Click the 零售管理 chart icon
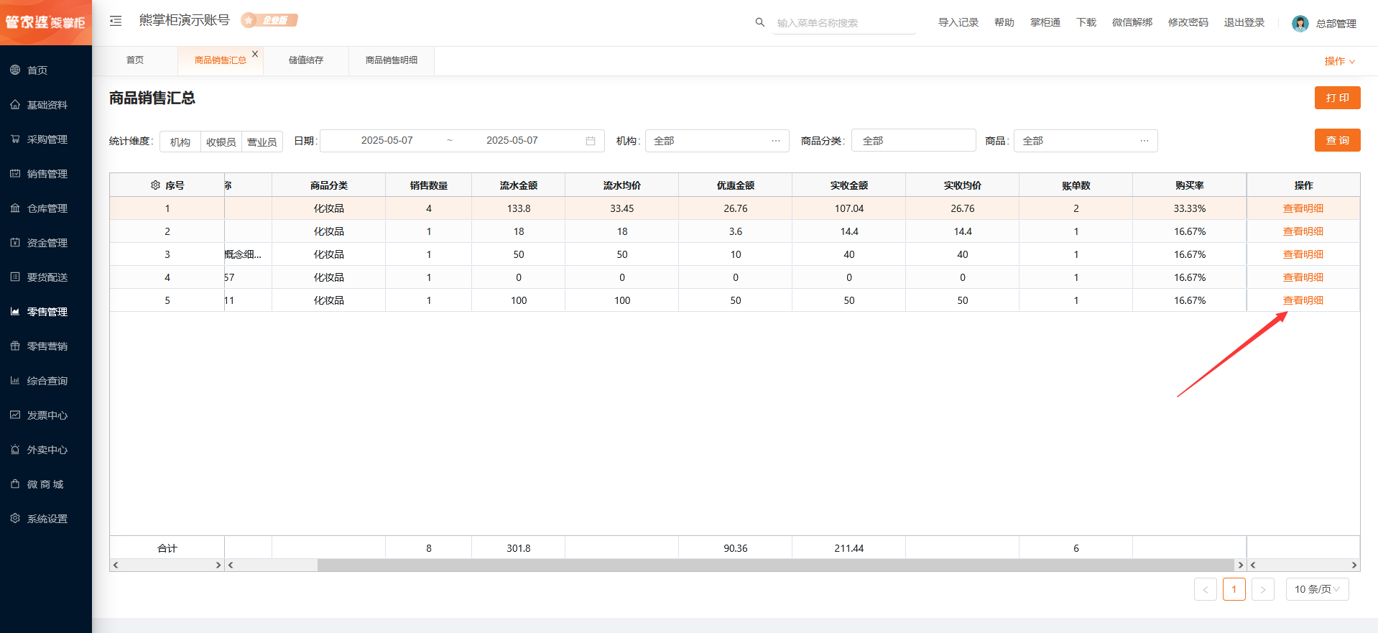This screenshot has height=633, width=1378. (15, 311)
